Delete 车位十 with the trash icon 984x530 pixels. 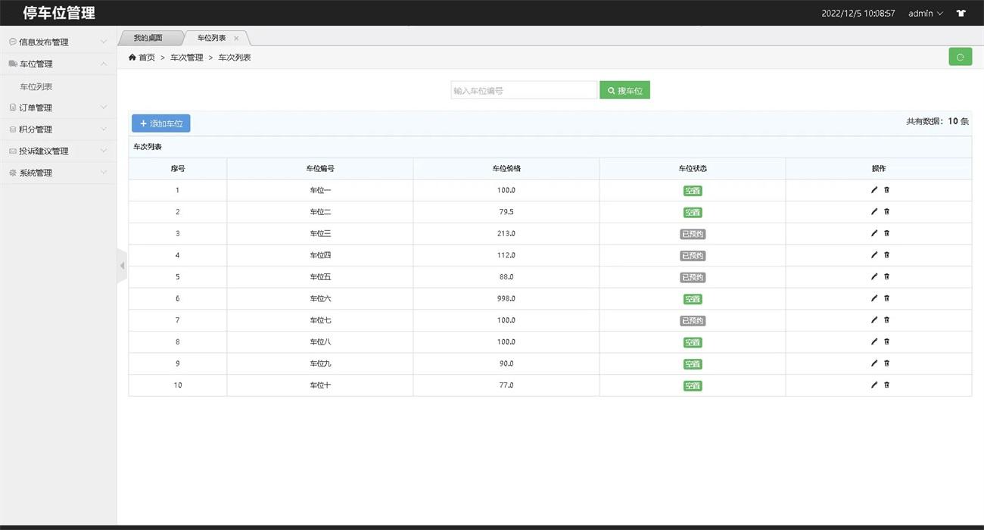point(887,385)
